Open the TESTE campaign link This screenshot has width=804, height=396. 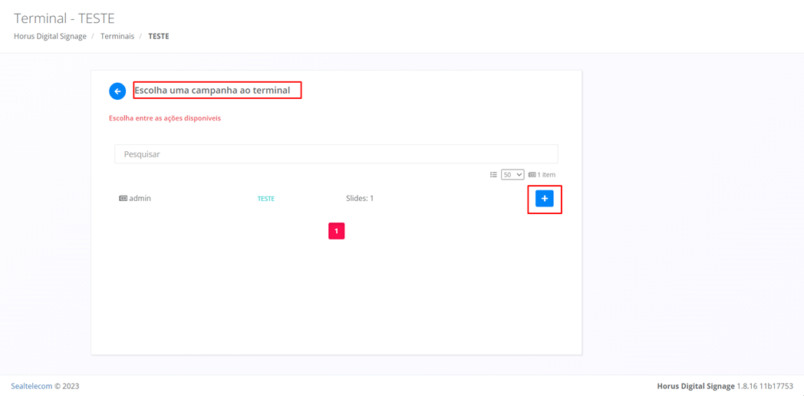tap(265, 199)
